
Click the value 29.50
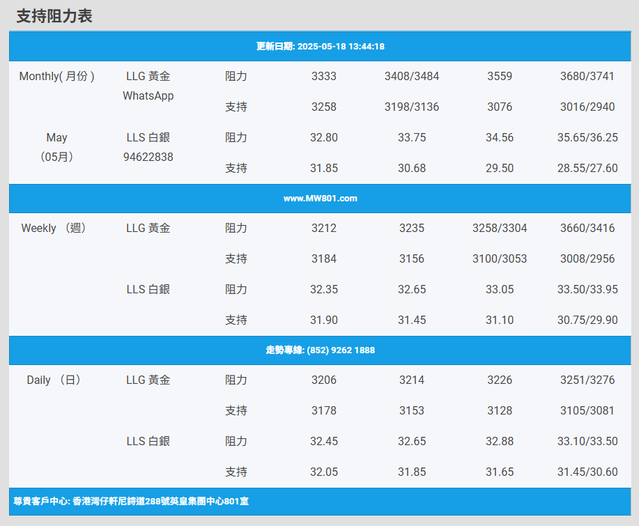coord(500,169)
